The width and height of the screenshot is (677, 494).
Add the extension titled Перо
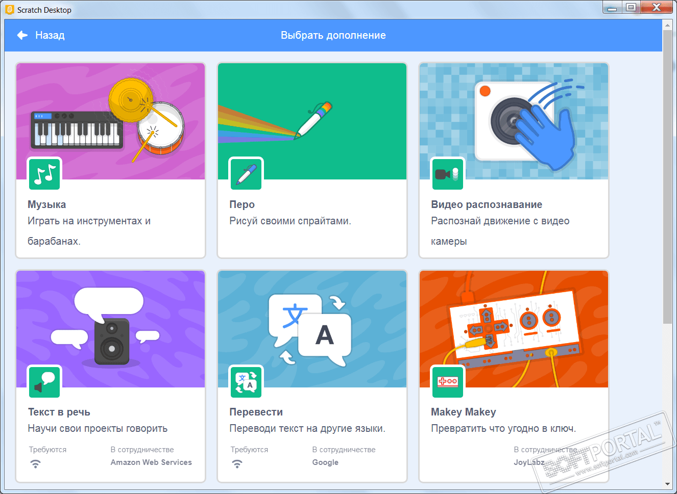click(x=242, y=204)
